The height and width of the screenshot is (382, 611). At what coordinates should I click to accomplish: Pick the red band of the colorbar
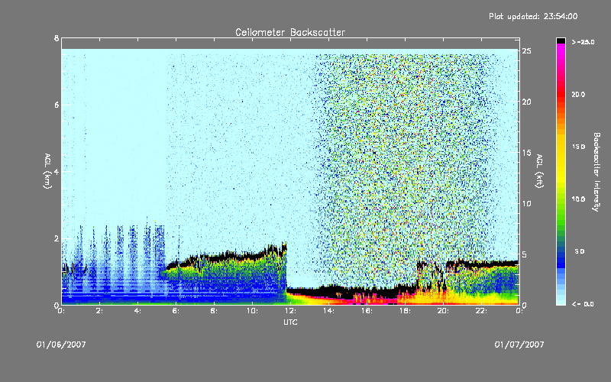tap(561, 95)
